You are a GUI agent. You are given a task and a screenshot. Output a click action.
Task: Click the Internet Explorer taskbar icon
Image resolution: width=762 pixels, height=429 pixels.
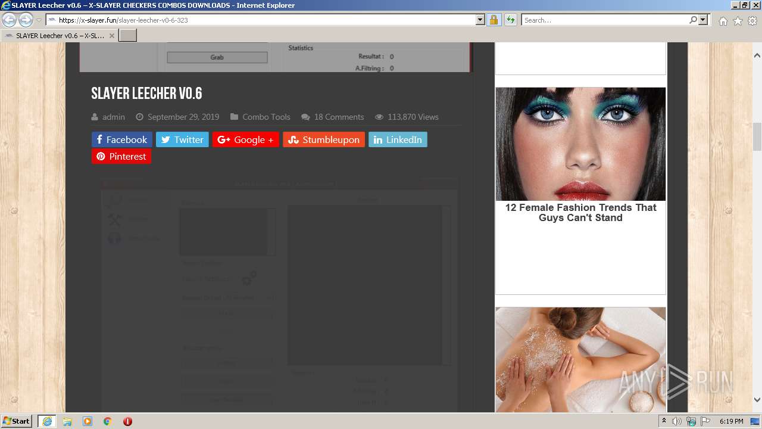coord(46,421)
